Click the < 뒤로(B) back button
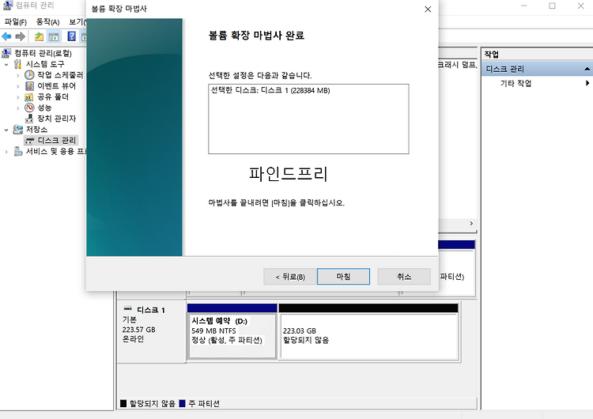593x419 pixels. (x=290, y=277)
